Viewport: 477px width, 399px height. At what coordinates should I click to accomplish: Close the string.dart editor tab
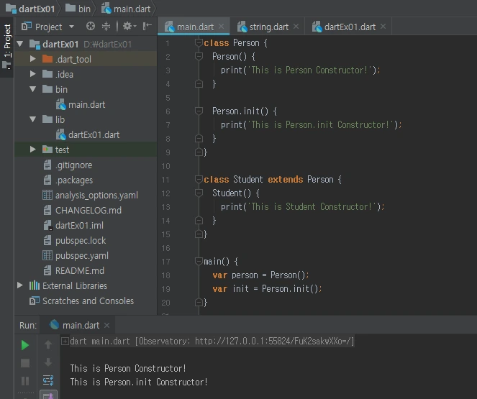coord(296,27)
